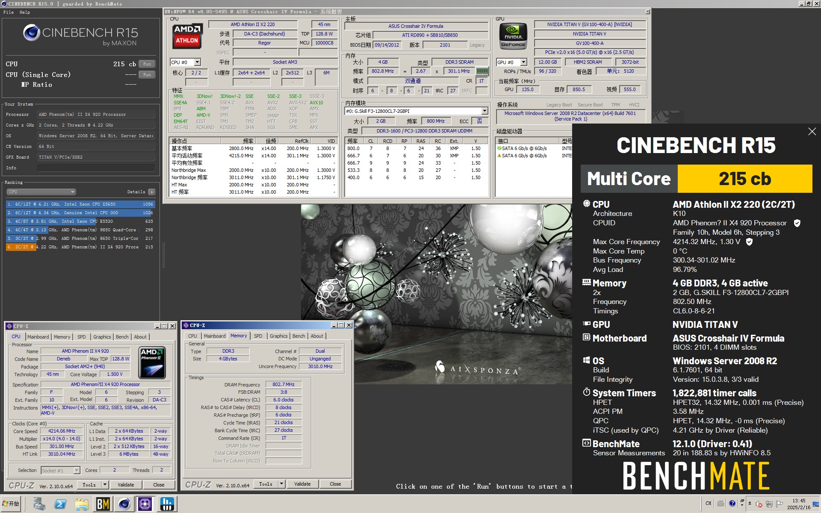Click the verified shield beside 4214.32 MHz
The width and height of the screenshot is (821, 513).
click(x=749, y=242)
